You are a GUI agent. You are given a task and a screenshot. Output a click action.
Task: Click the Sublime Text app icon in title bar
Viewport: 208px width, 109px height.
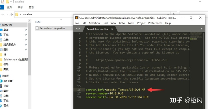tap(77, 18)
